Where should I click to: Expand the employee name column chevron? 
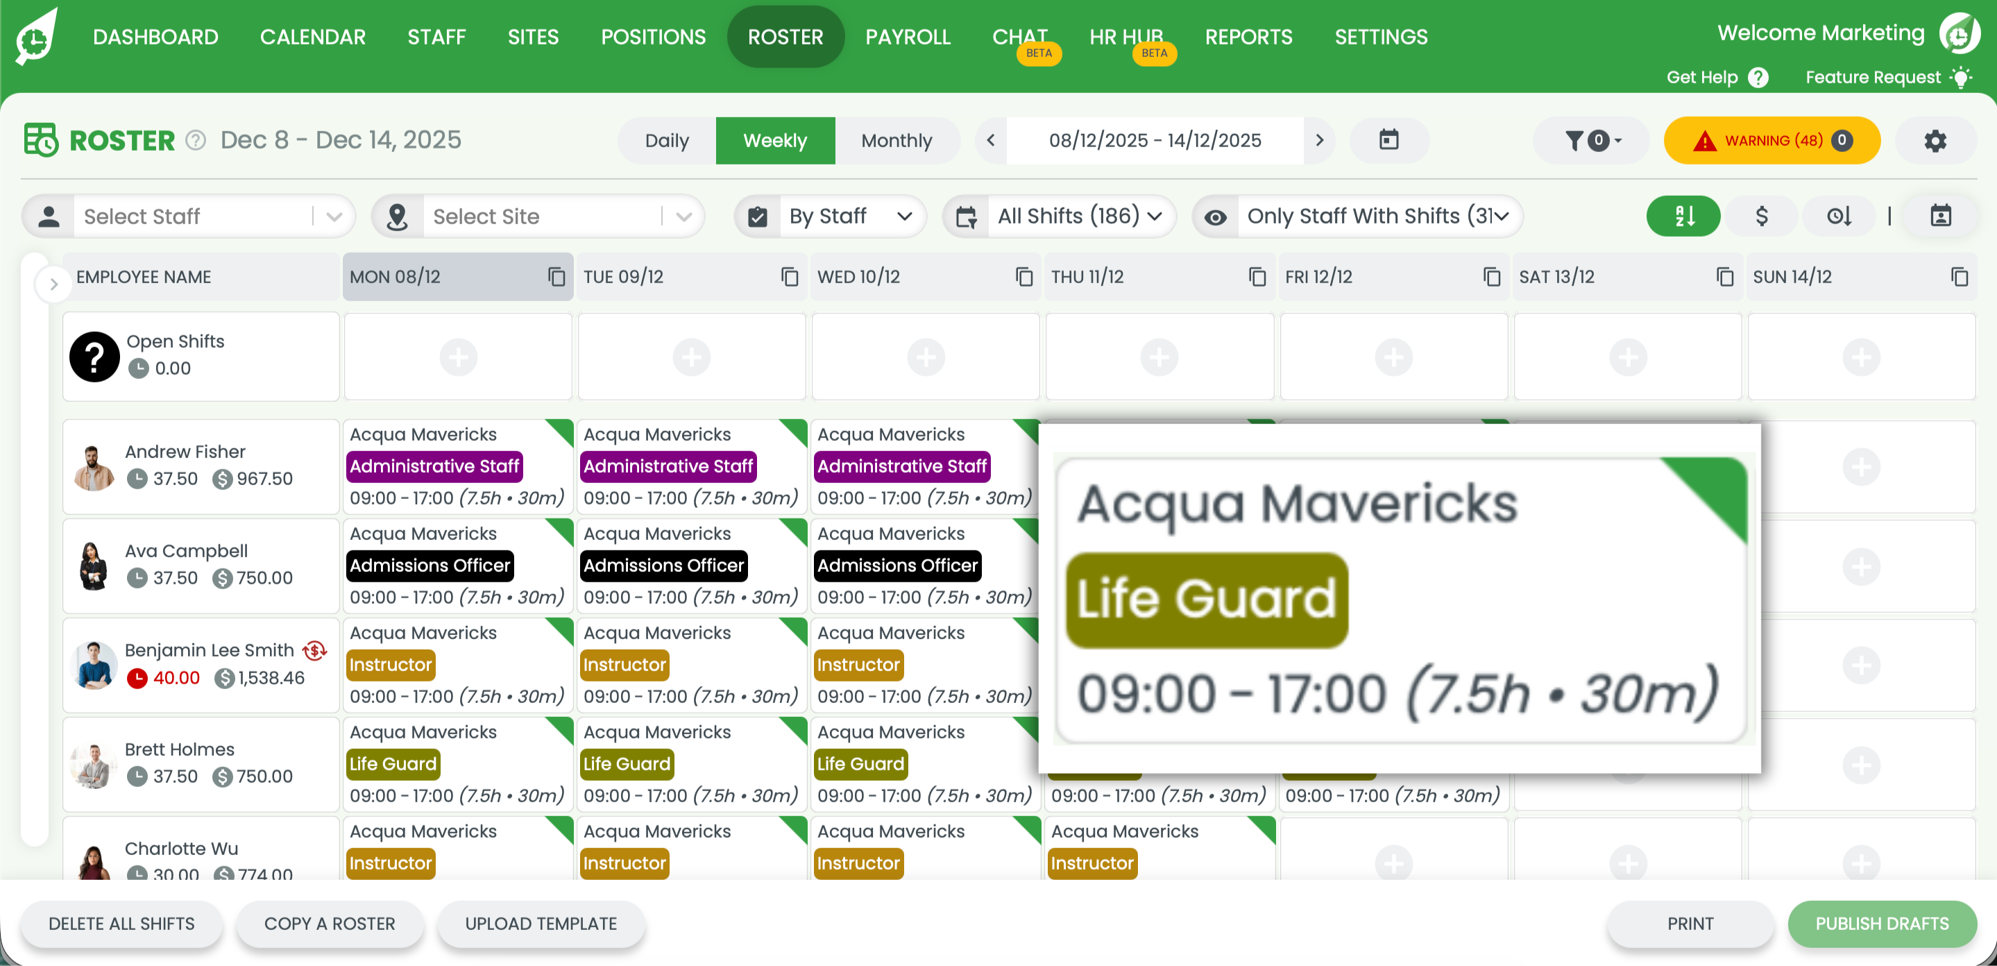click(53, 284)
